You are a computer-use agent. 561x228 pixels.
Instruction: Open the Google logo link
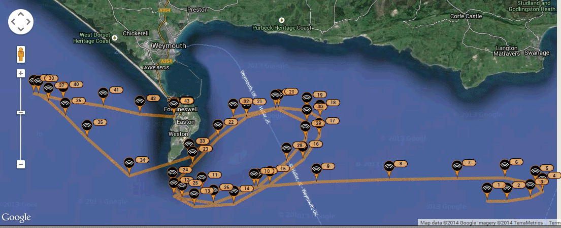(16, 217)
